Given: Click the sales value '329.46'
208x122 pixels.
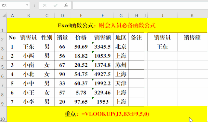Looking at the screenshot, I should [103, 93].
